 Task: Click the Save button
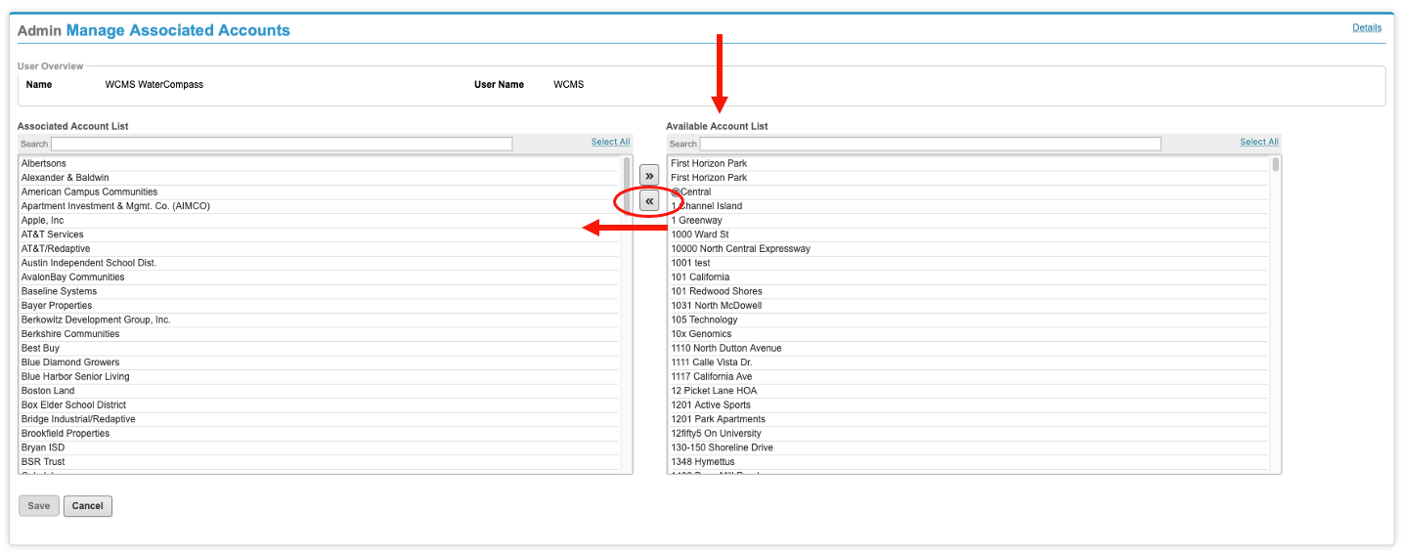click(x=39, y=506)
